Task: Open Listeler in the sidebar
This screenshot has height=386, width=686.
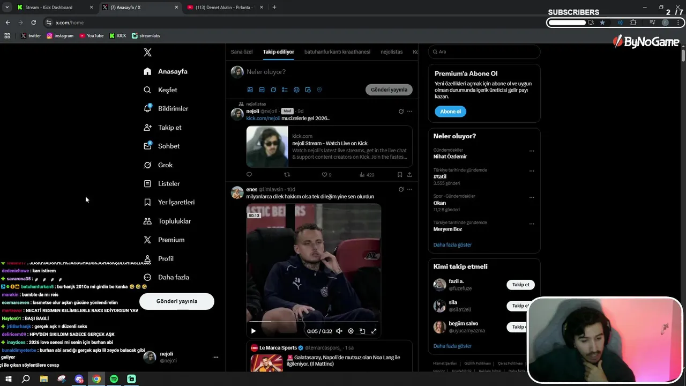Action: tap(161, 183)
